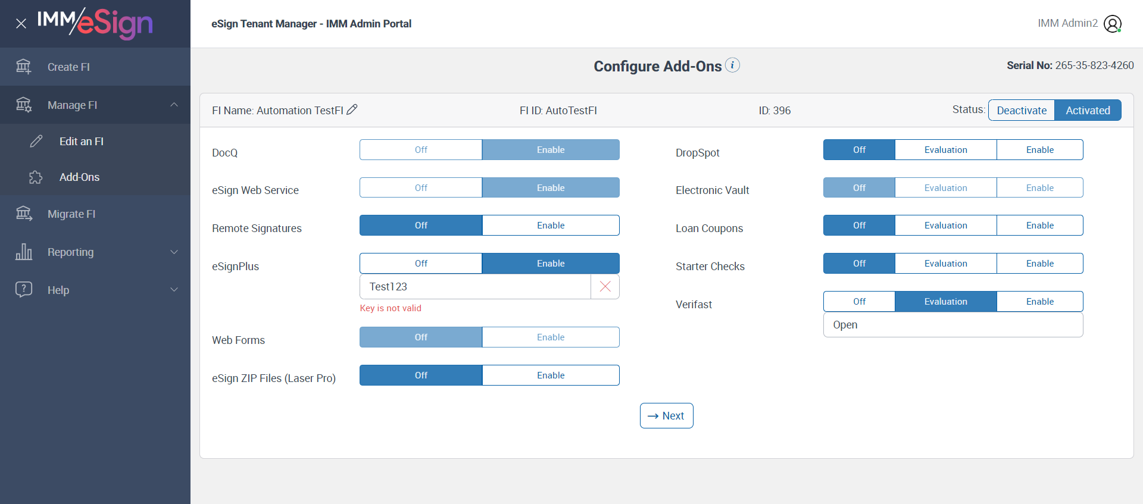Open the Edit an FI menu item
The width and height of the screenshot is (1143, 504).
coord(82,142)
